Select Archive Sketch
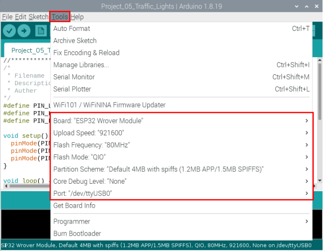The image size is (323, 251). [x=181, y=41]
